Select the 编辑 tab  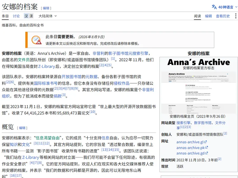click(x=209, y=16)
